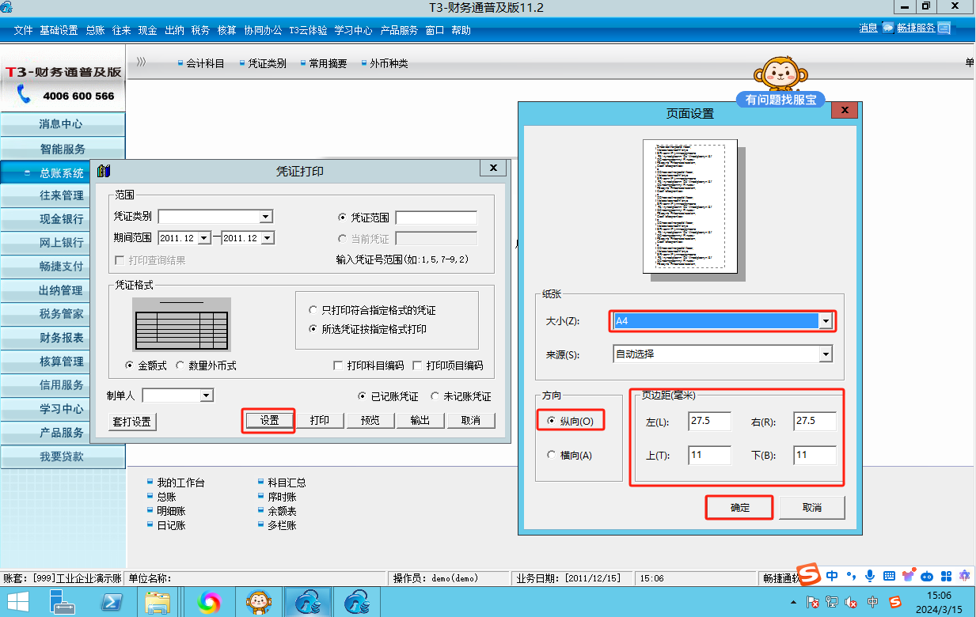
Task: Click the Windows Start button
Action: 18,603
